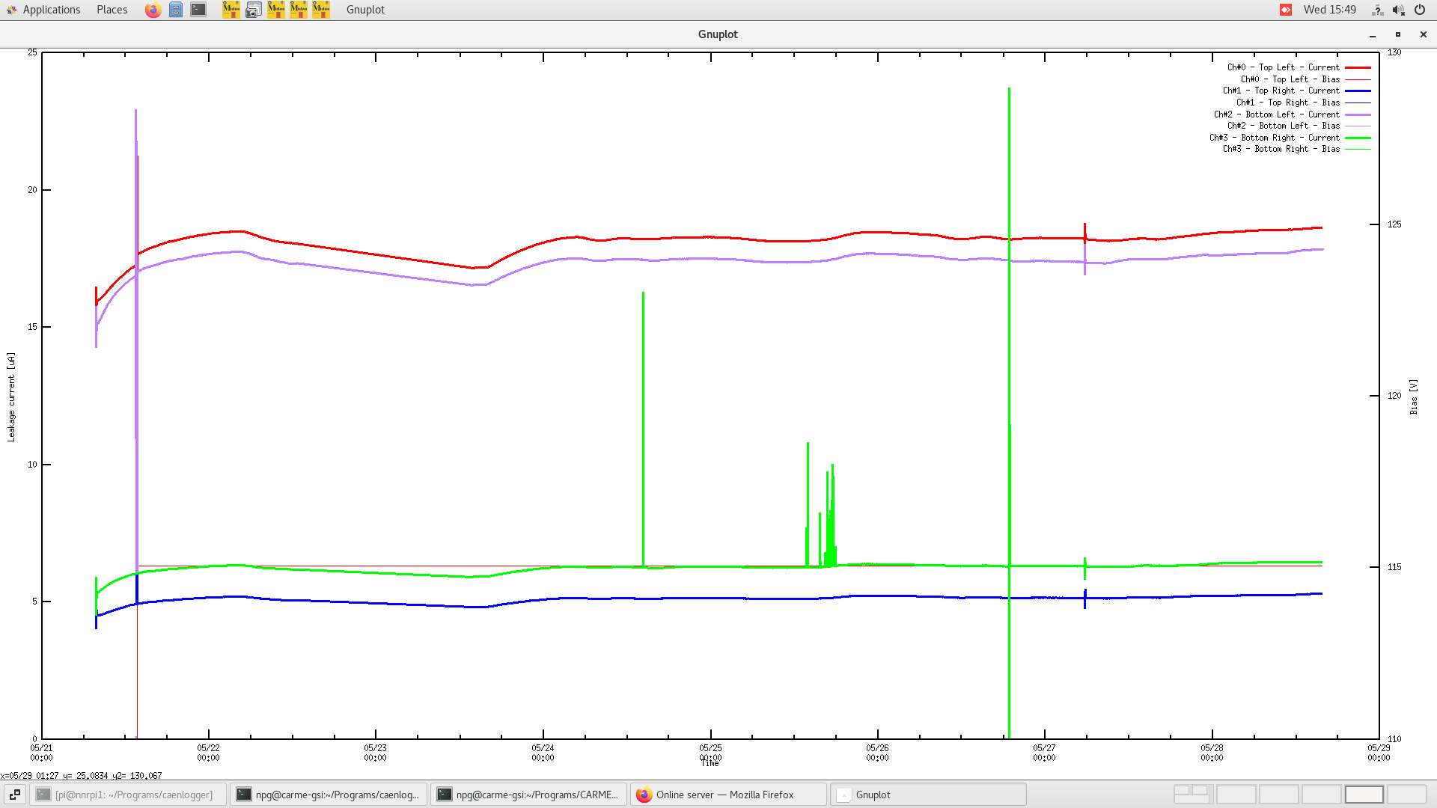Launch Firefox from the top panel
Screen dimensions: 1437x808
(x=153, y=10)
